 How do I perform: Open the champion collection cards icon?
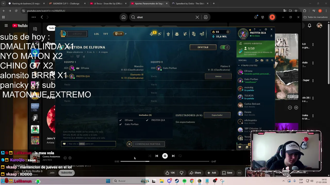pos(160,34)
